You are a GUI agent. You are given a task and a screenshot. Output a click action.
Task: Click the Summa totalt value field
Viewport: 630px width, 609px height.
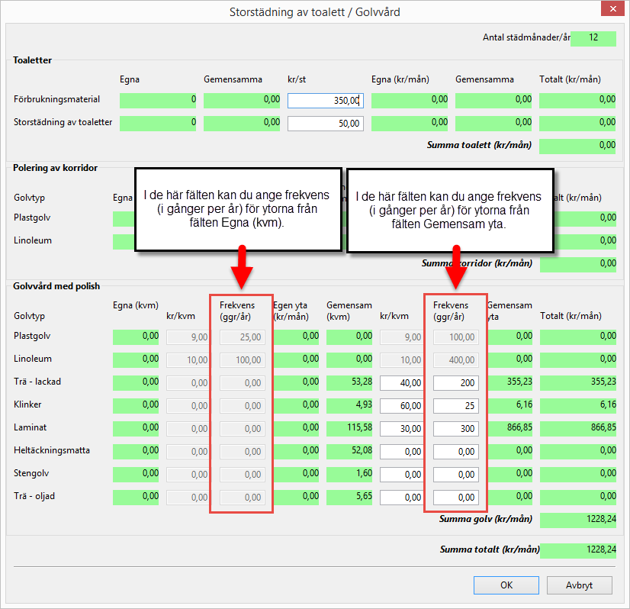click(x=577, y=550)
